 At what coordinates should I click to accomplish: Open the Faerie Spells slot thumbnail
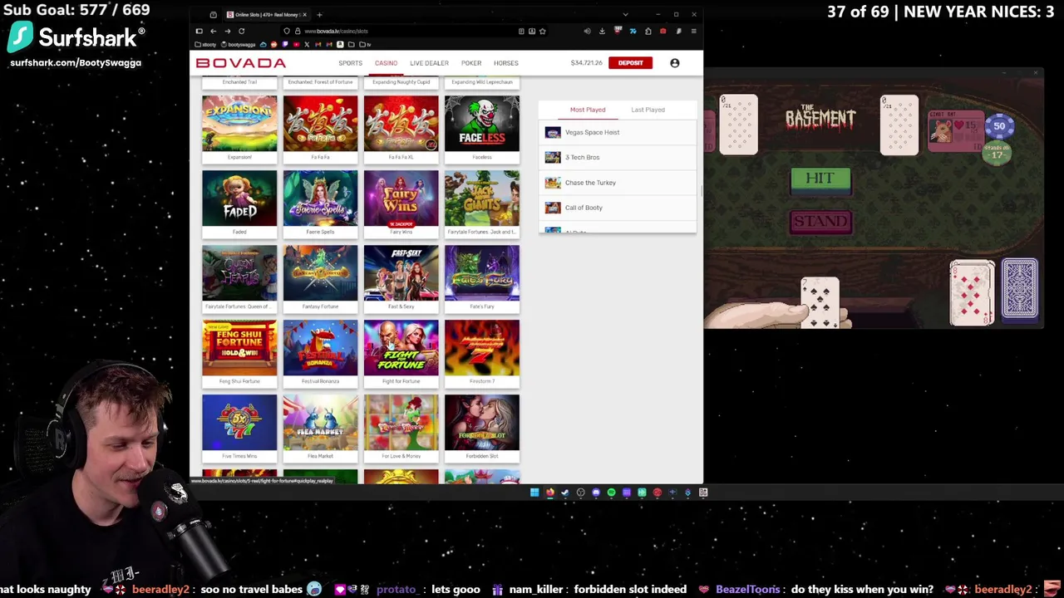coord(320,198)
